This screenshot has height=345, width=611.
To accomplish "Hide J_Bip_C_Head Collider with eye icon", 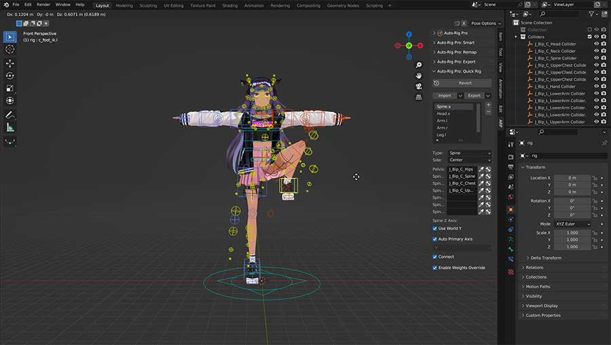I will pyautogui.click(x=596, y=44).
